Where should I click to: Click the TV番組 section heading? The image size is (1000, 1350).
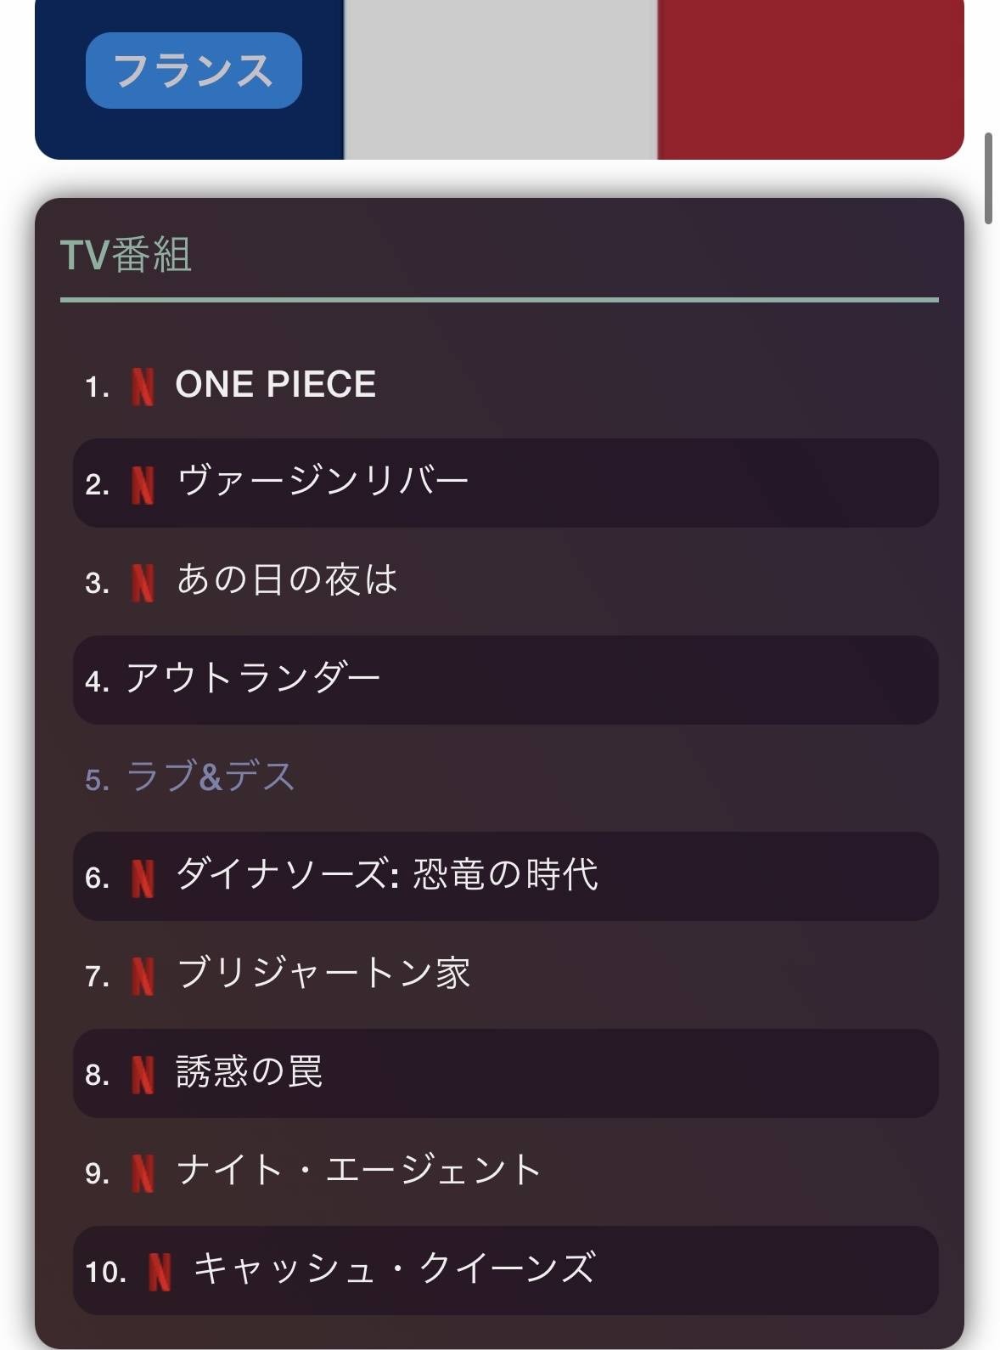[x=126, y=255]
